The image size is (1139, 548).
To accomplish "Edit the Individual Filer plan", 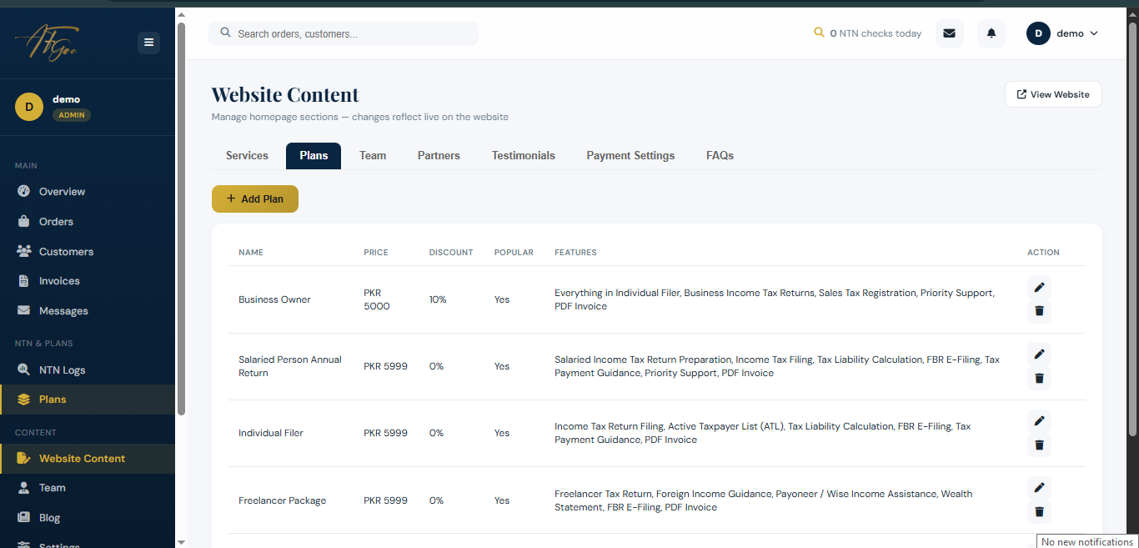I will pyautogui.click(x=1039, y=421).
